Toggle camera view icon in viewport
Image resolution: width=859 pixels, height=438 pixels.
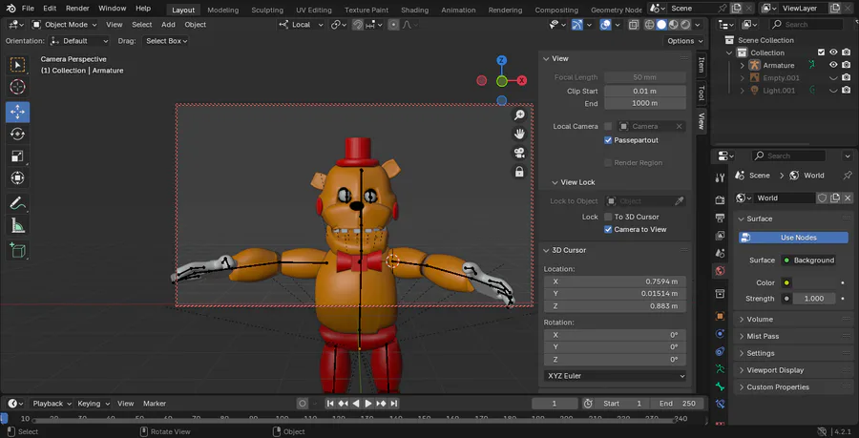[519, 153]
